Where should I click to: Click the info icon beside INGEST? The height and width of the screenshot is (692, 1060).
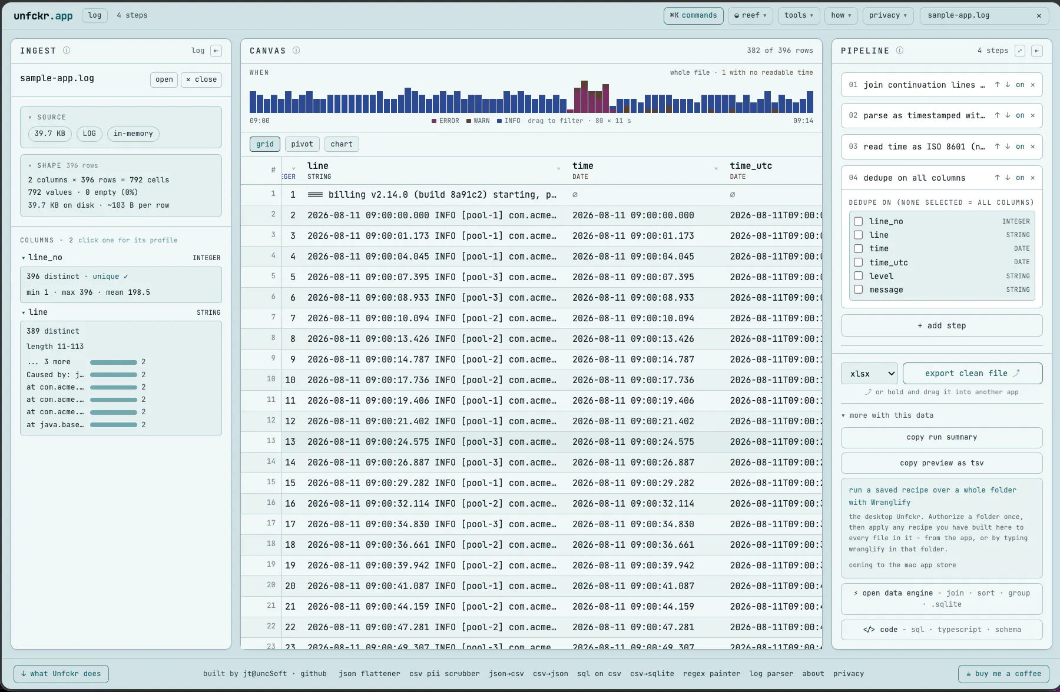67,51
